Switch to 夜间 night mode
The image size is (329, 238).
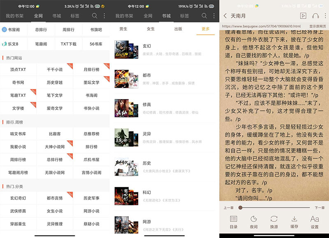click(254, 222)
